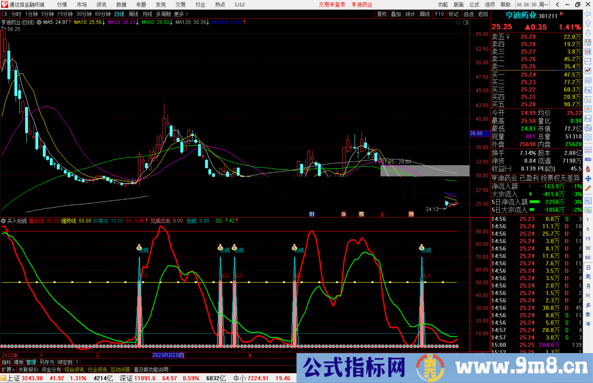Switch to 15-minute period in the right strip
Viewport: 593px width, 383px height.
tap(588, 238)
